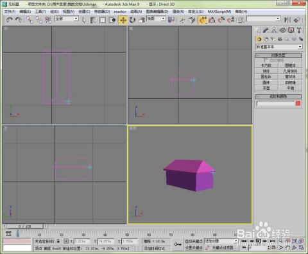This screenshot has height=254, width=308.
Task: Open the 标准基本体 primitive type dropdown
Action: pos(279,47)
